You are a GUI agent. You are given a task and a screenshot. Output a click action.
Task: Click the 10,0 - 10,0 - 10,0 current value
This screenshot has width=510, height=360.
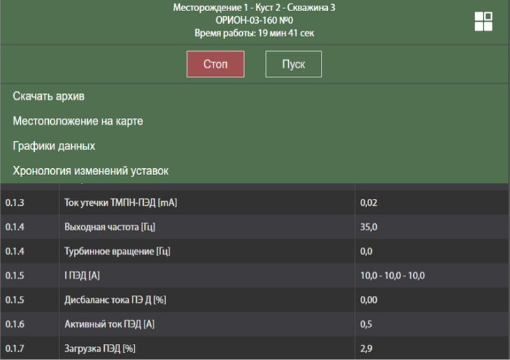coord(392,276)
